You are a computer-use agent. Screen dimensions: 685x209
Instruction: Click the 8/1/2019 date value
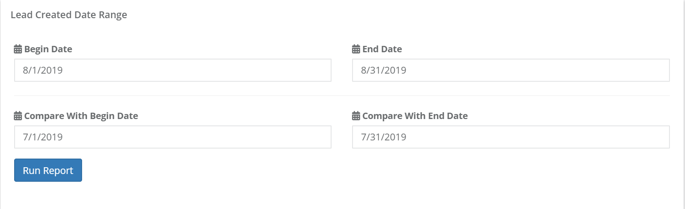point(42,70)
